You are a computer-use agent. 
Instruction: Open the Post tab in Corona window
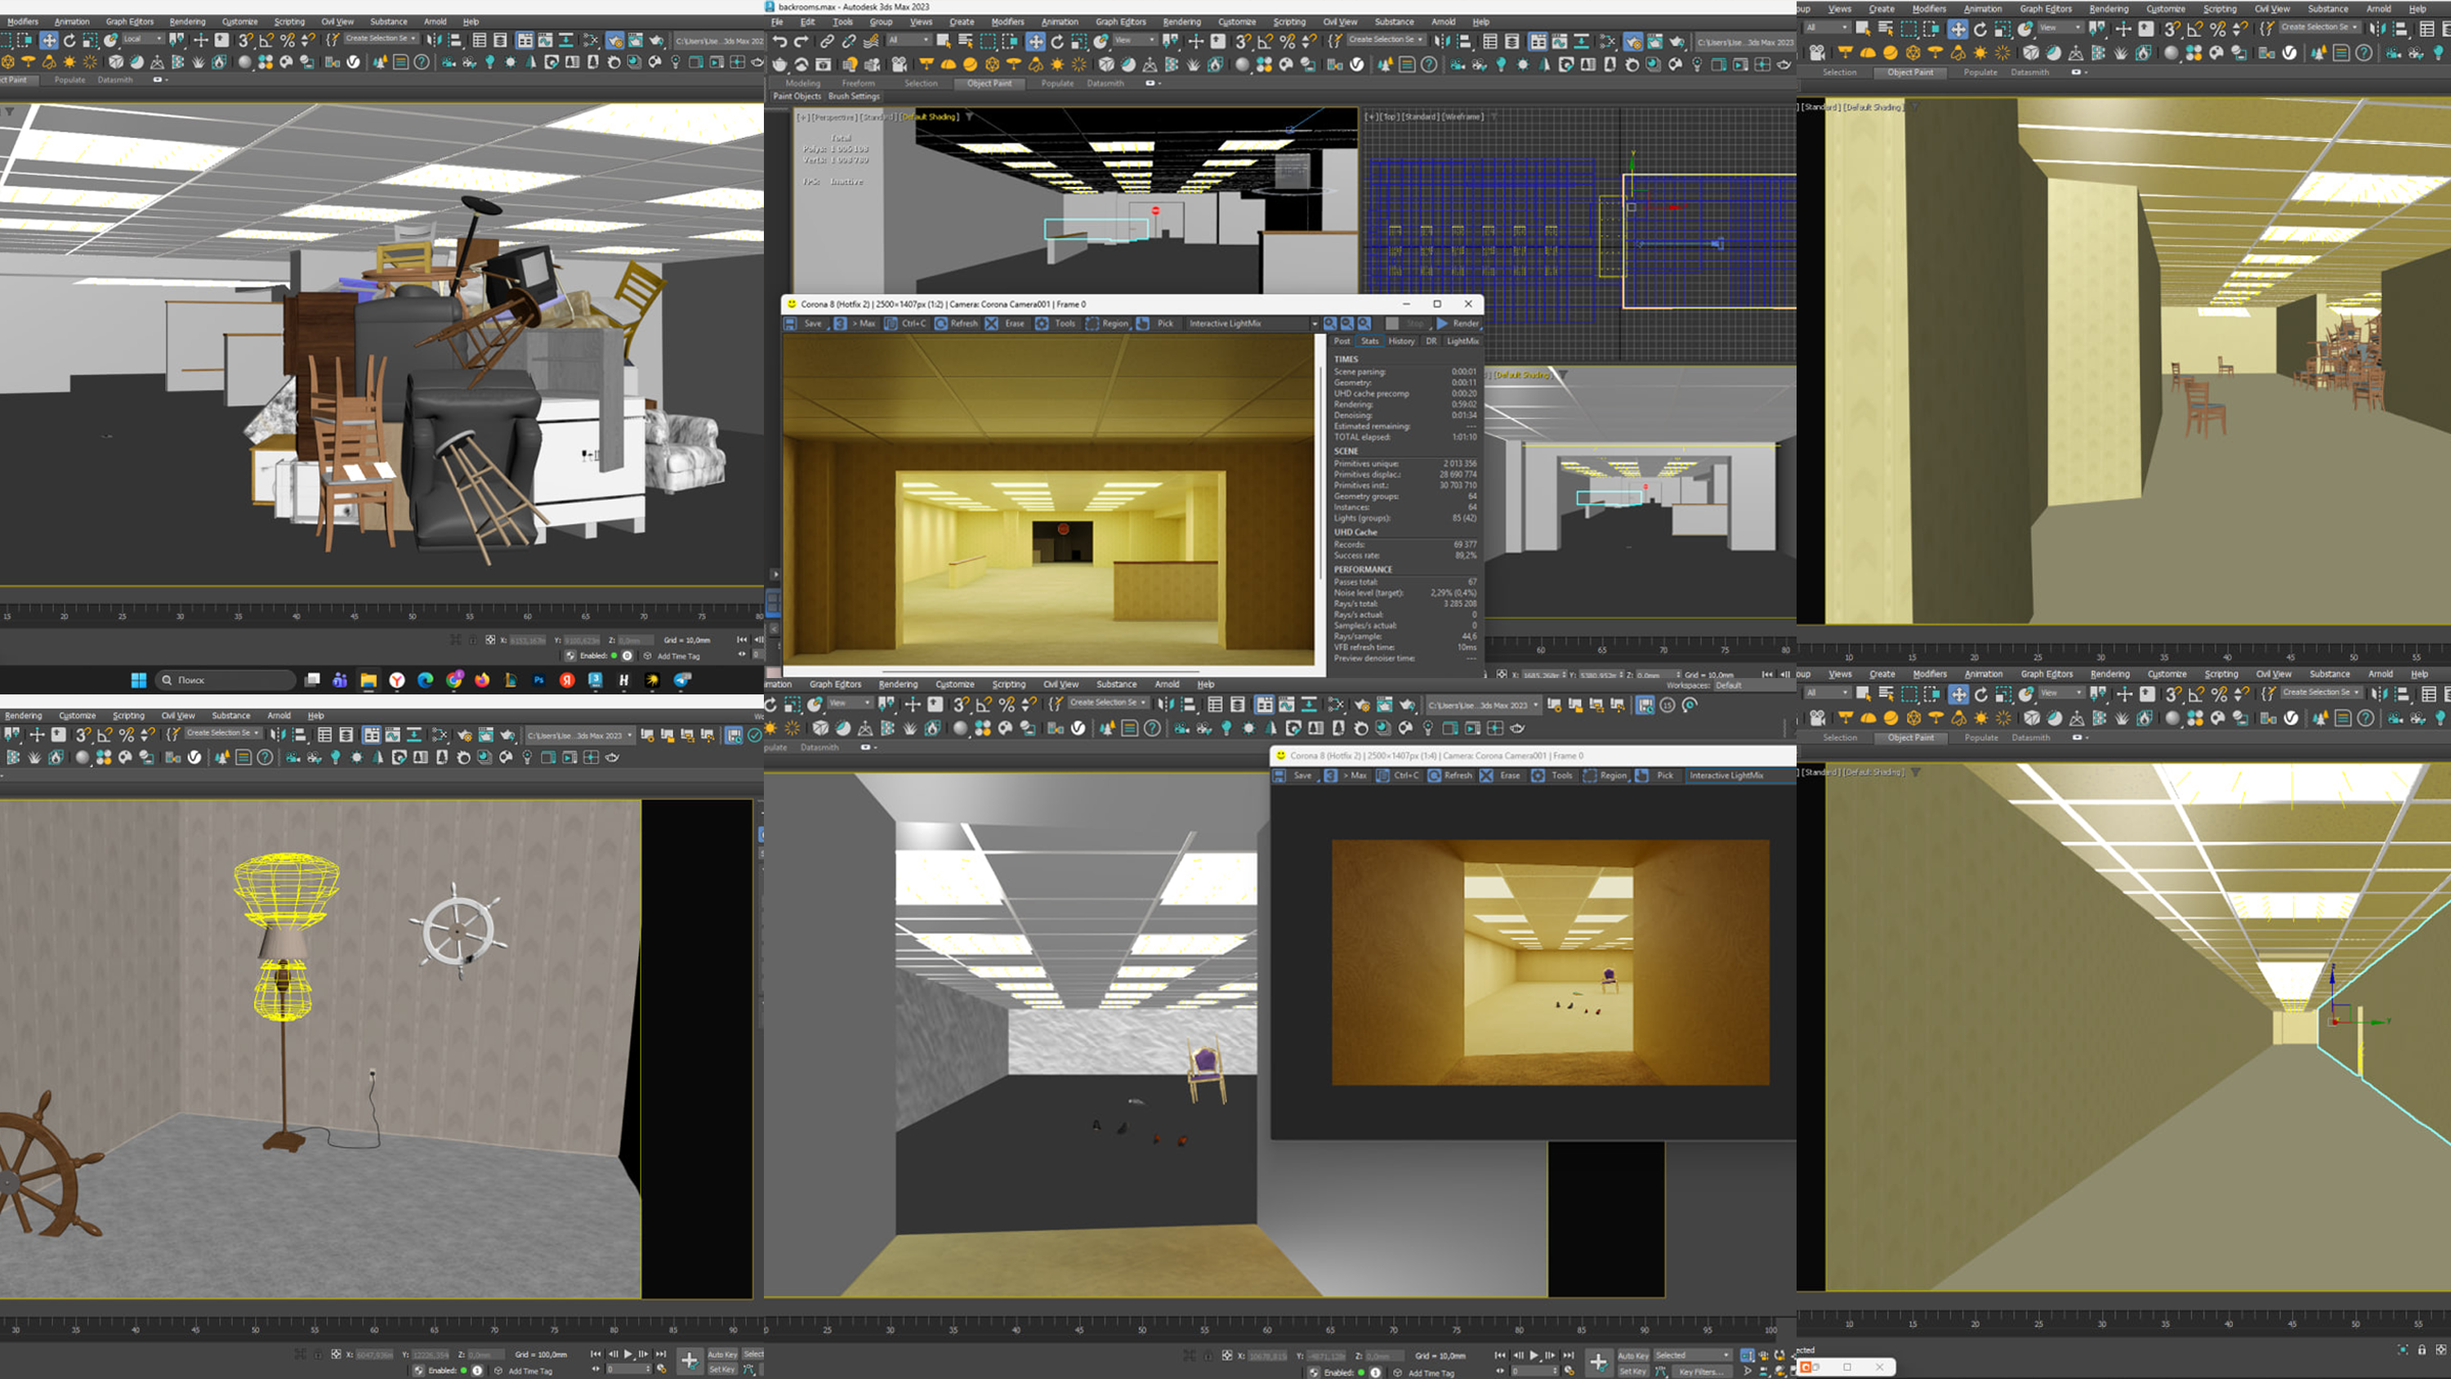[1342, 341]
